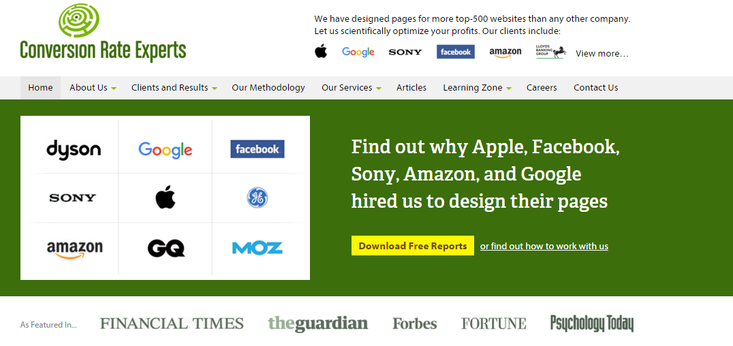Expand the Learning Zone dropdown arrow
This screenshot has width=733, height=346.
509,88
